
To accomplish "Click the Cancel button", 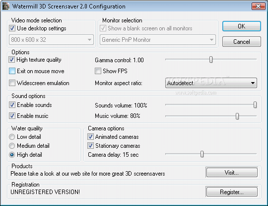I will (242, 41).
